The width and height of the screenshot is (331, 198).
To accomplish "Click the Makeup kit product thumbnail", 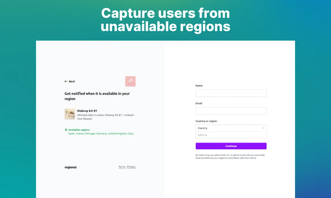I will pyautogui.click(x=70, y=114).
